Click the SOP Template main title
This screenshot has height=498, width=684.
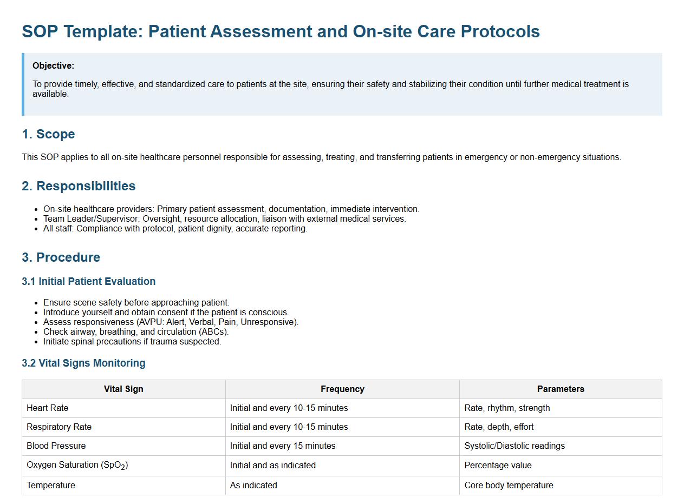pos(281,31)
